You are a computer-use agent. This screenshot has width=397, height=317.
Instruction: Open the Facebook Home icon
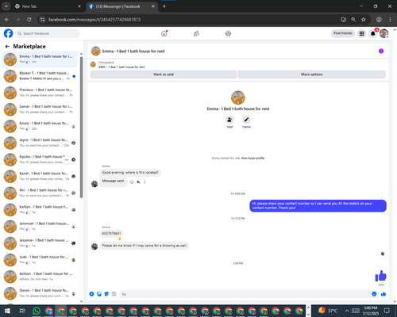164,33
